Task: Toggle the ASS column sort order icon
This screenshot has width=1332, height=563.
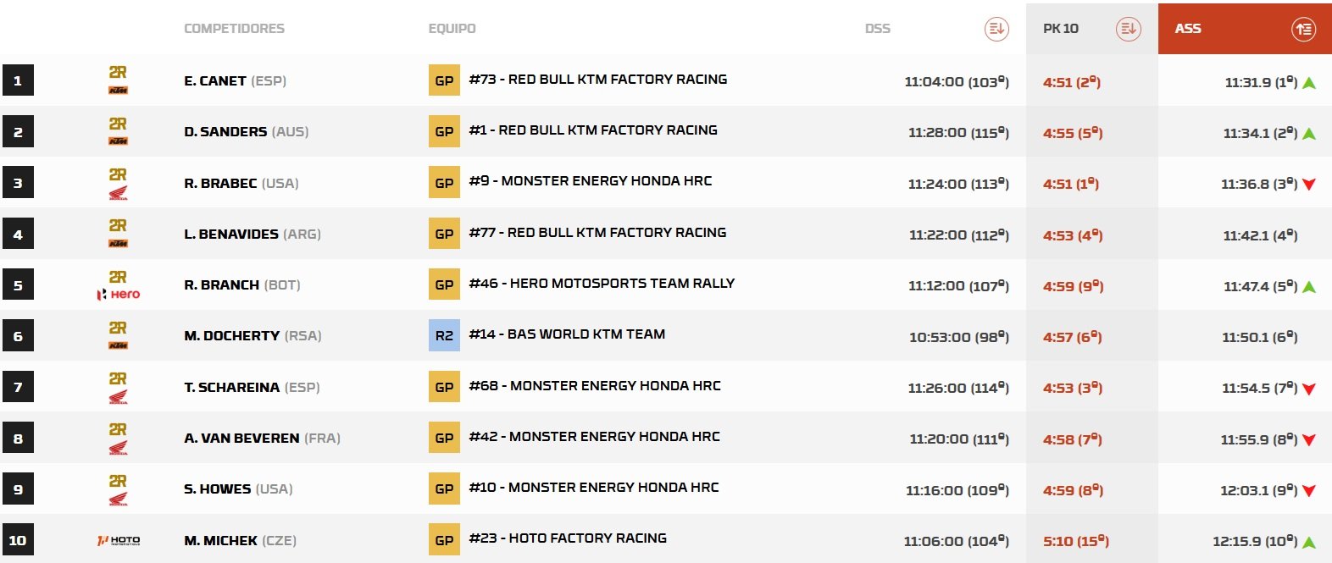Action: click(x=1303, y=29)
